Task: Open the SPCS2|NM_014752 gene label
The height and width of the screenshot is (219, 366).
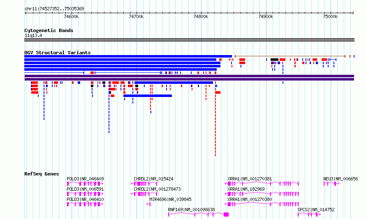Action: coord(316,210)
